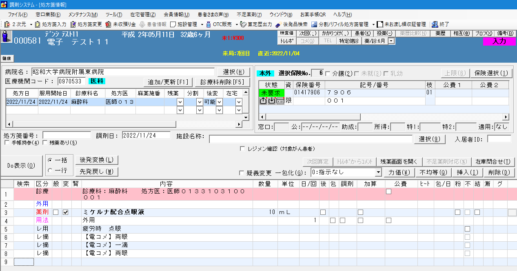Open the 在宅管理 menu
This screenshot has width=517, height=271.
pyautogui.click(x=143, y=14)
